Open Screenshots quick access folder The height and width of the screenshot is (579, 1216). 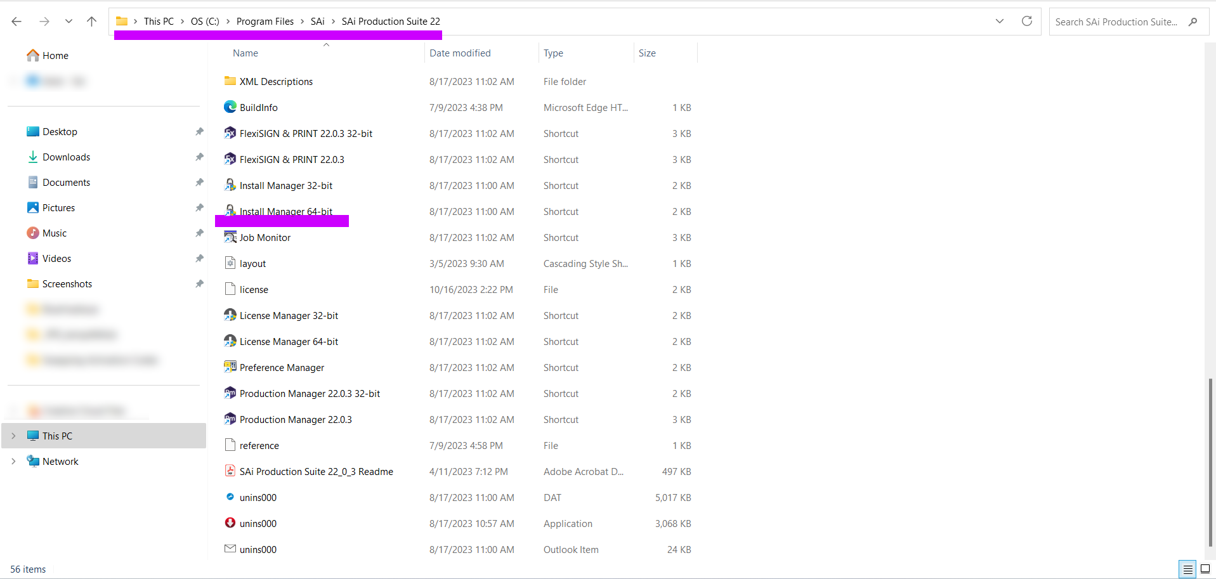(x=60, y=284)
